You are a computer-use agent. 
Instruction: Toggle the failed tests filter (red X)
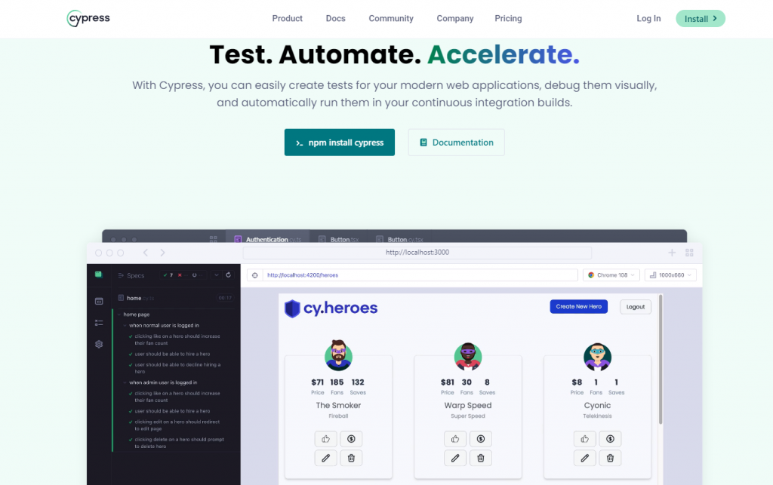180,275
